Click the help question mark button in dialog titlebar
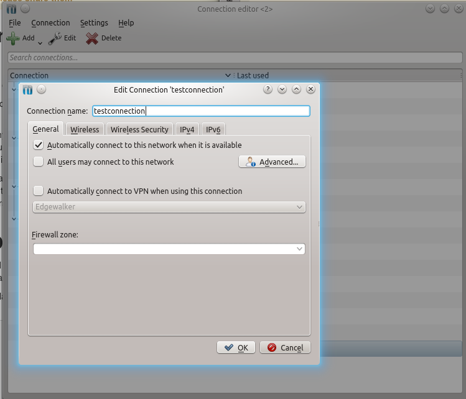 [268, 89]
